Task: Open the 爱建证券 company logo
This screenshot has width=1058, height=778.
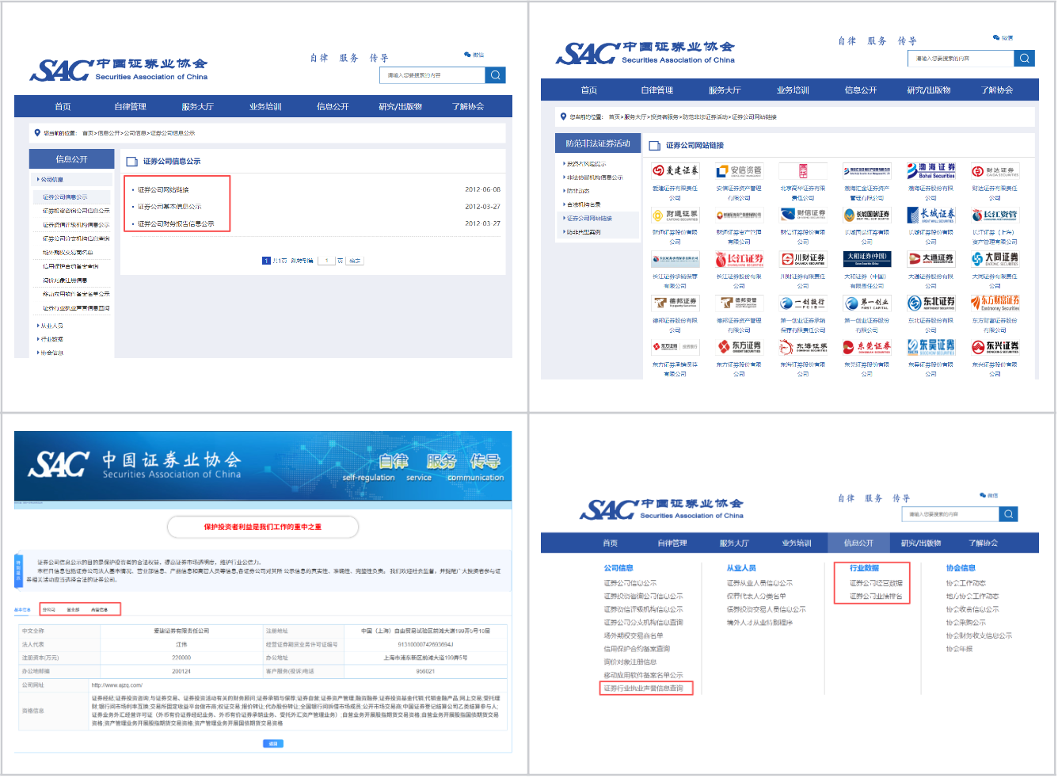Action: click(676, 170)
